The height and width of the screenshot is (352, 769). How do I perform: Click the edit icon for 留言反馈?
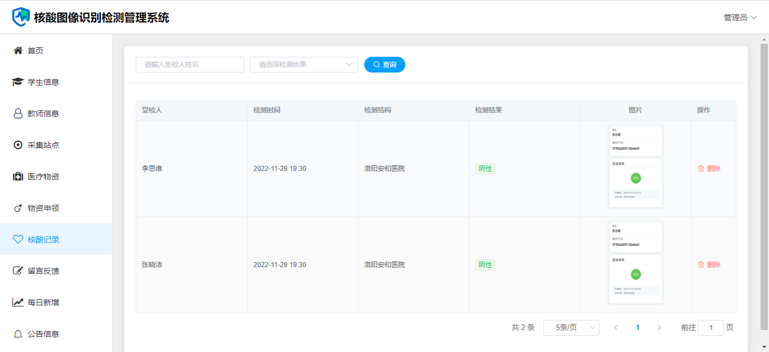coord(18,271)
